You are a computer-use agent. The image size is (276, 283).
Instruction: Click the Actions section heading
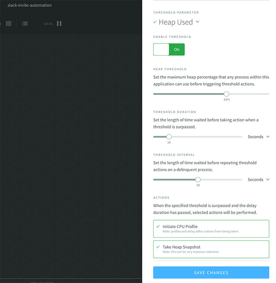(x=161, y=198)
